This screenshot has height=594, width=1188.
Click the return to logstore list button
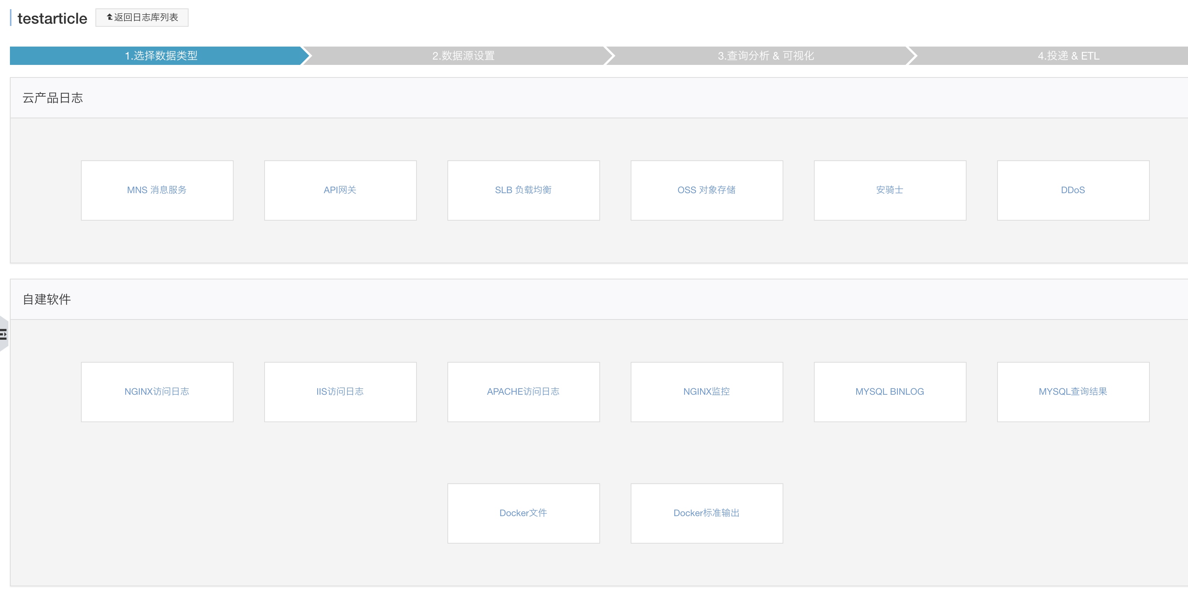(x=142, y=18)
